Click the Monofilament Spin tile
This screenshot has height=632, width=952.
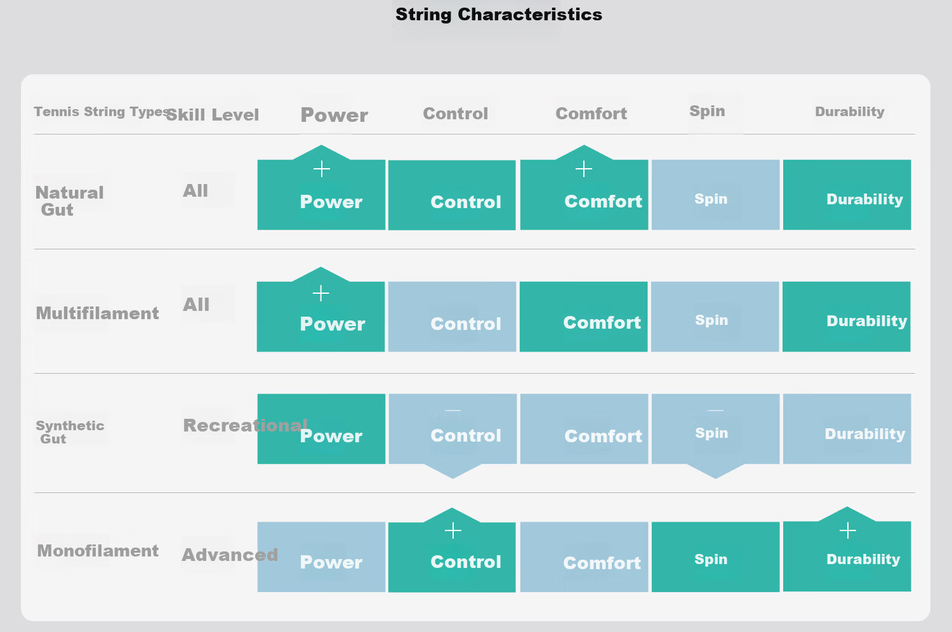click(715, 557)
